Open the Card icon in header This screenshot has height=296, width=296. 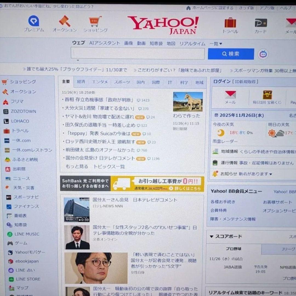(260, 23)
